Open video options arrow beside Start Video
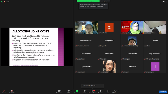168x94 pixels. (15, 91)
